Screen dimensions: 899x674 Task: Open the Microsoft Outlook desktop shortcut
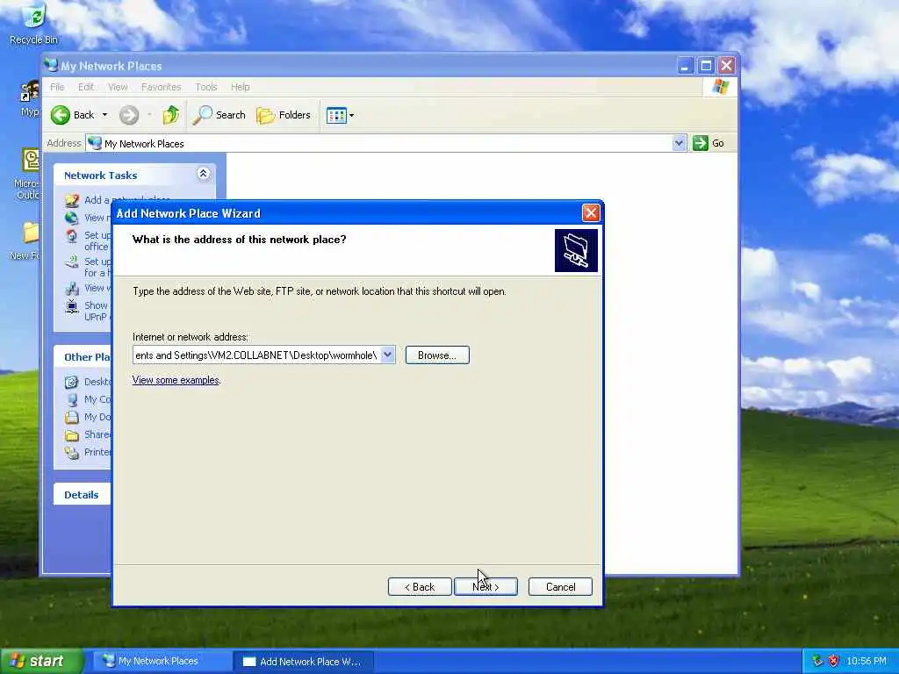point(27,174)
